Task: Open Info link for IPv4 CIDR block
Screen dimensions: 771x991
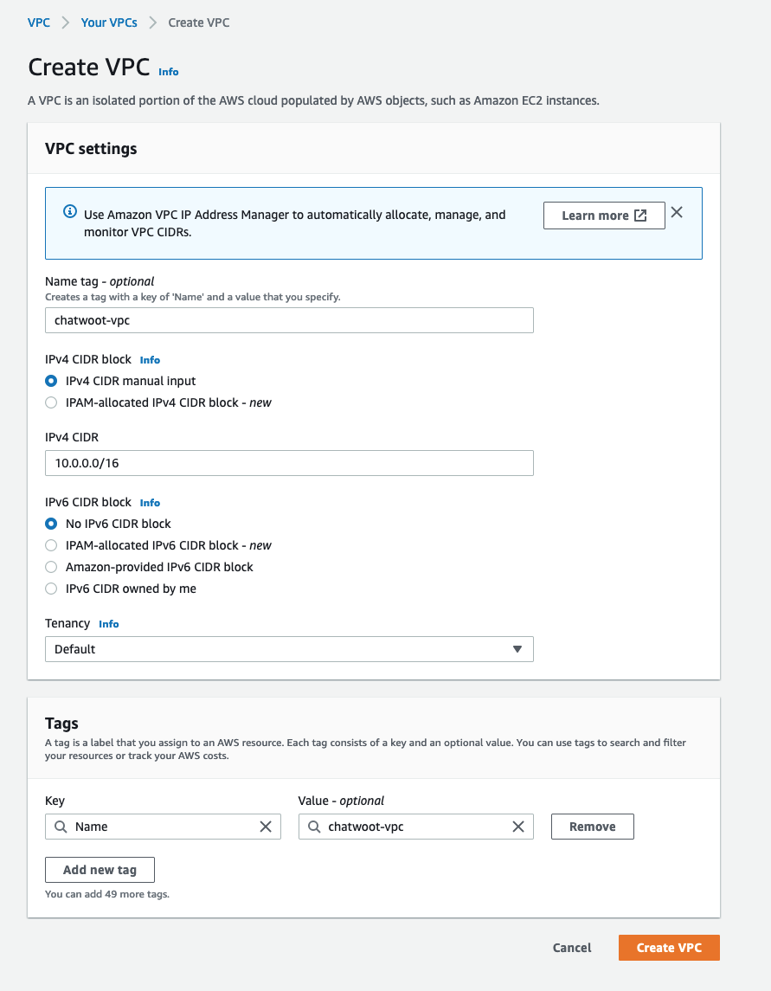Action: pyautogui.click(x=150, y=360)
